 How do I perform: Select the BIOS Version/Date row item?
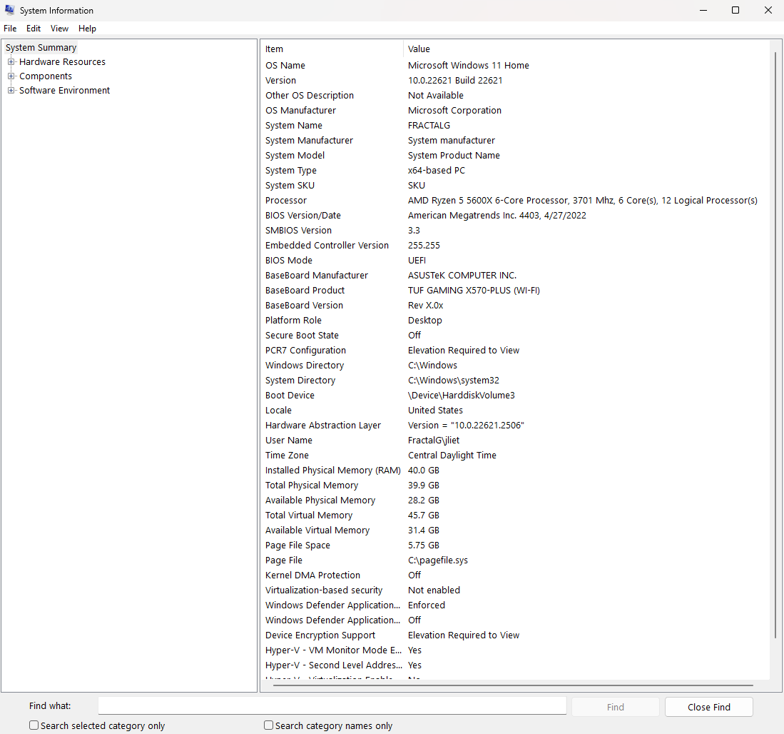tap(303, 216)
